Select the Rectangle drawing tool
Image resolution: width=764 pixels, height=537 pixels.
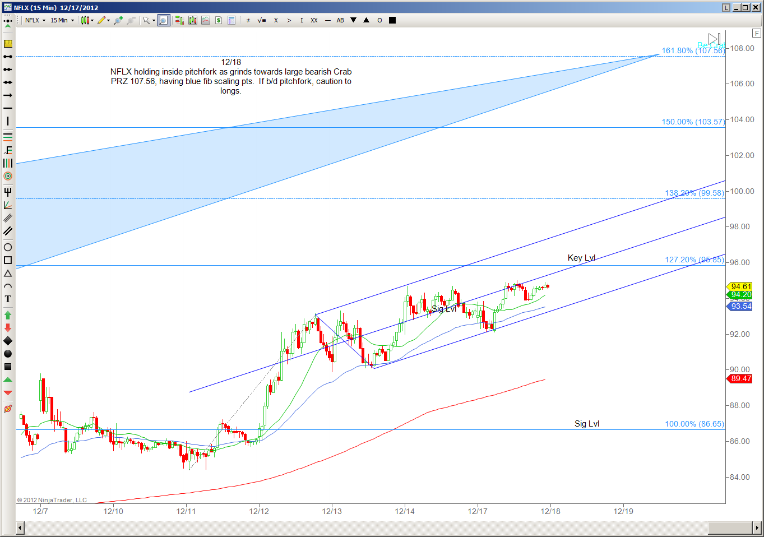pos(8,260)
